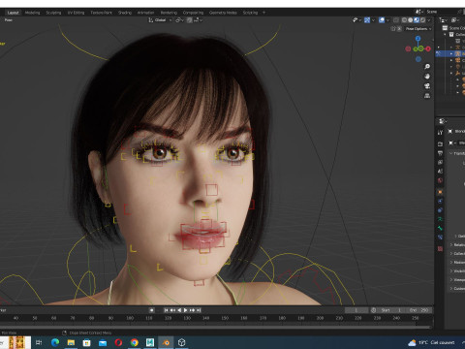Open the World properties tab
465x349 pixels.
click(x=440, y=180)
